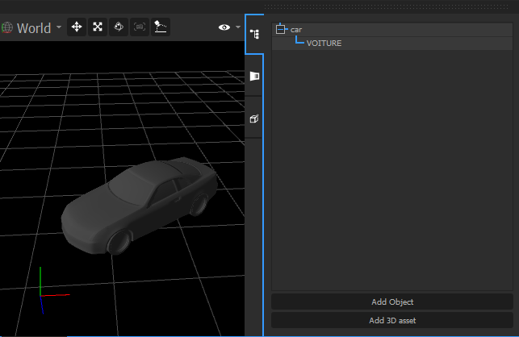Open the perspective plane side tab
This screenshot has height=337, width=519.
[254, 76]
